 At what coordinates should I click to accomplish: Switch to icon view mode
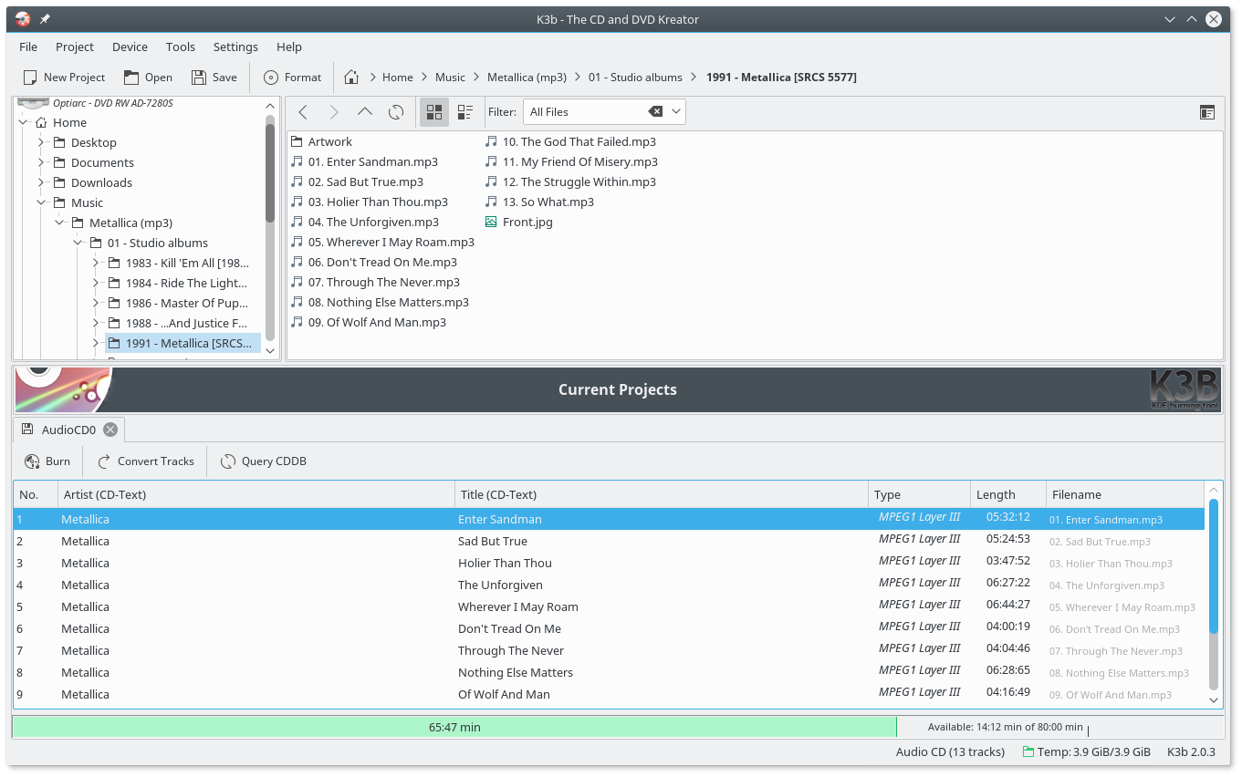(434, 112)
